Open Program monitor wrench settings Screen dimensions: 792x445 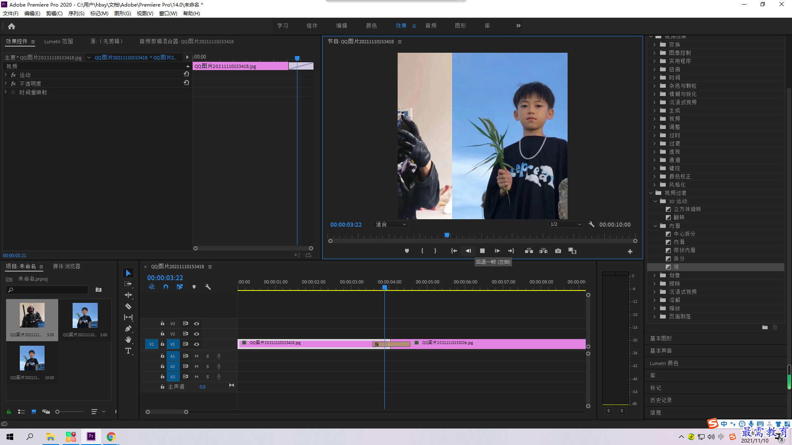pyautogui.click(x=592, y=225)
